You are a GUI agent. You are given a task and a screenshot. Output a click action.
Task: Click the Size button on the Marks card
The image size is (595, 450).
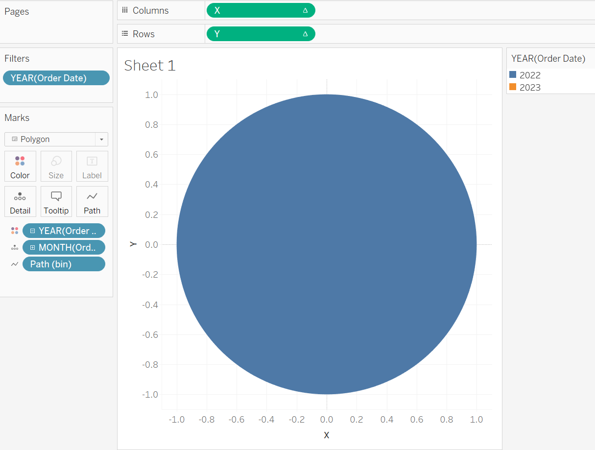coord(56,166)
